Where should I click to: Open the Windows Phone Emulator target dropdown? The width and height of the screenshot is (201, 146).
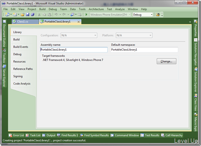pyautogui.click(x=130, y=15)
